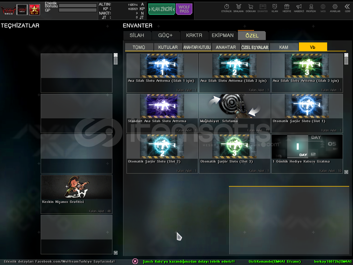The height and width of the screenshot is (265, 353).
Task: Open the Web globe icon
Action: [323, 8]
